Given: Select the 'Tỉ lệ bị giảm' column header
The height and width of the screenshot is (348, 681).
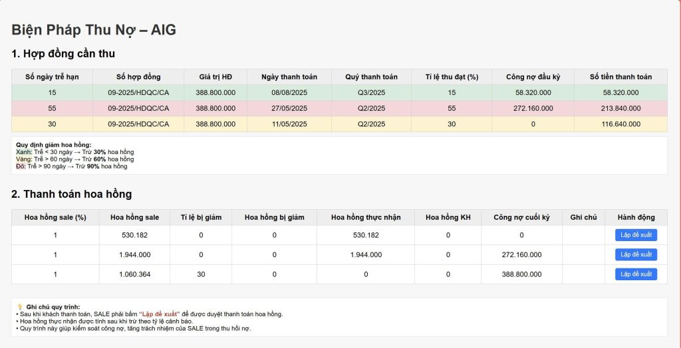Looking at the screenshot, I should [201, 217].
